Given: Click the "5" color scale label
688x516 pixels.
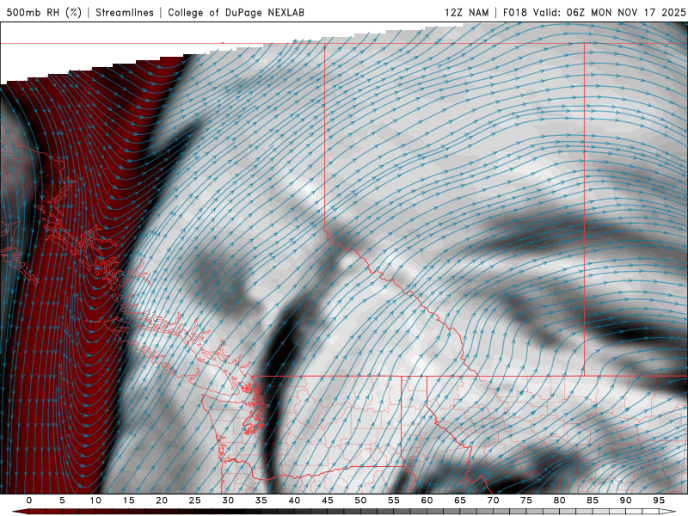Looking at the screenshot, I should (x=62, y=501).
